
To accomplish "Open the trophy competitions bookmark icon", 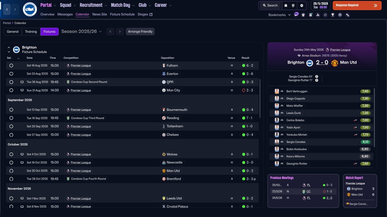I will 333,15.
